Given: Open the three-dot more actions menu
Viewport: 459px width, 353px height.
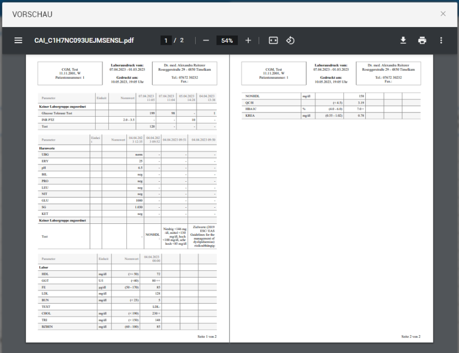Looking at the screenshot, I should [x=441, y=41].
